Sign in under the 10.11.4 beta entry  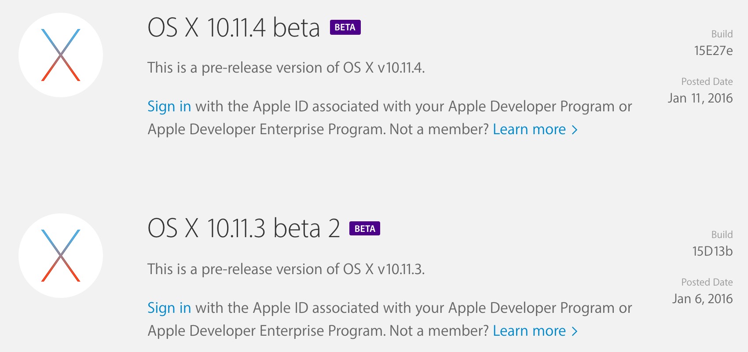[x=169, y=106]
